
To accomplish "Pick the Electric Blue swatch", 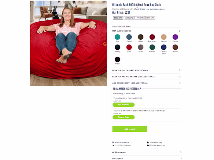I will click(x=164, y=47).
